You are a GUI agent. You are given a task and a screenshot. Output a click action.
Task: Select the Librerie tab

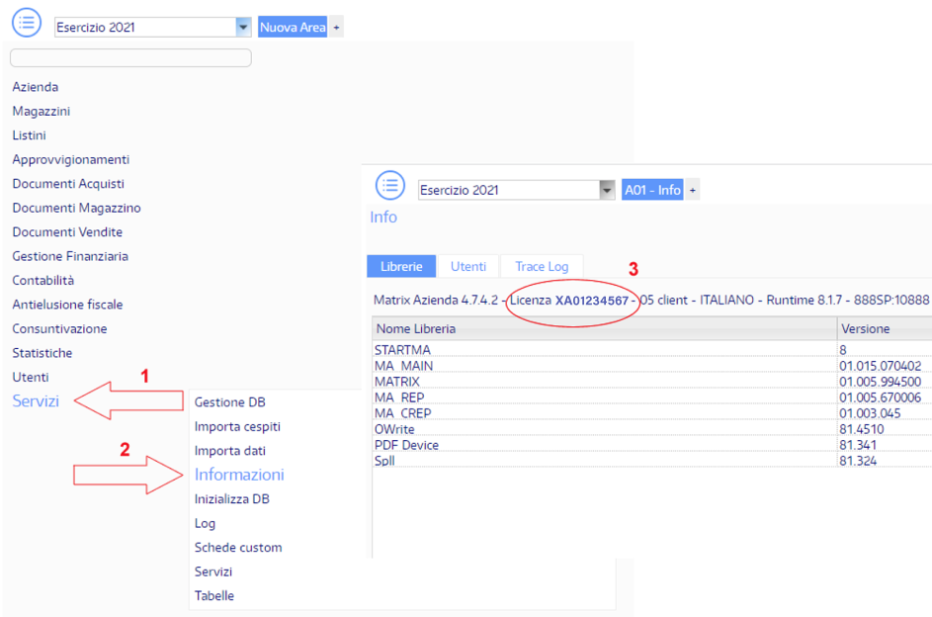[x=401, y=266]
